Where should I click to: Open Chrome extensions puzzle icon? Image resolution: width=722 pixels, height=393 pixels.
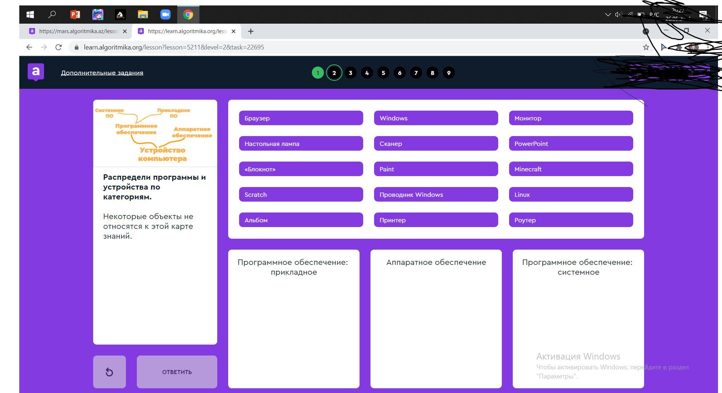click(x=679, y=47)
